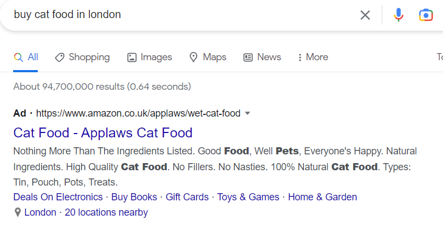Open Cat Food - Applaws Cat Food result
443x237 pixels.
[103, 133]
